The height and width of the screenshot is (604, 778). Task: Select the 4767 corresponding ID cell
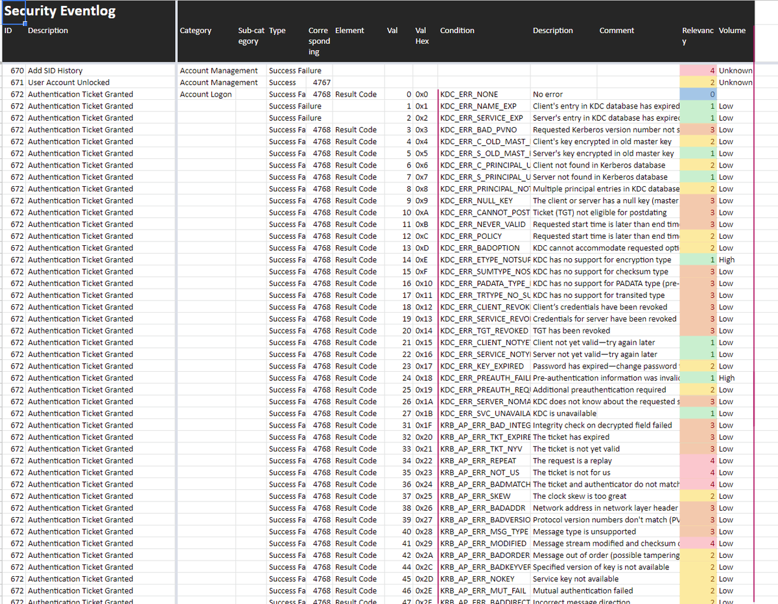(321, 82)
